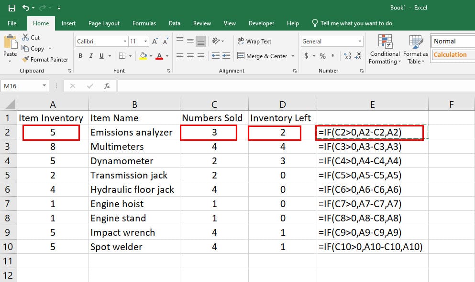Save the workbook with the floppy icon

click(x=12, y=8)
